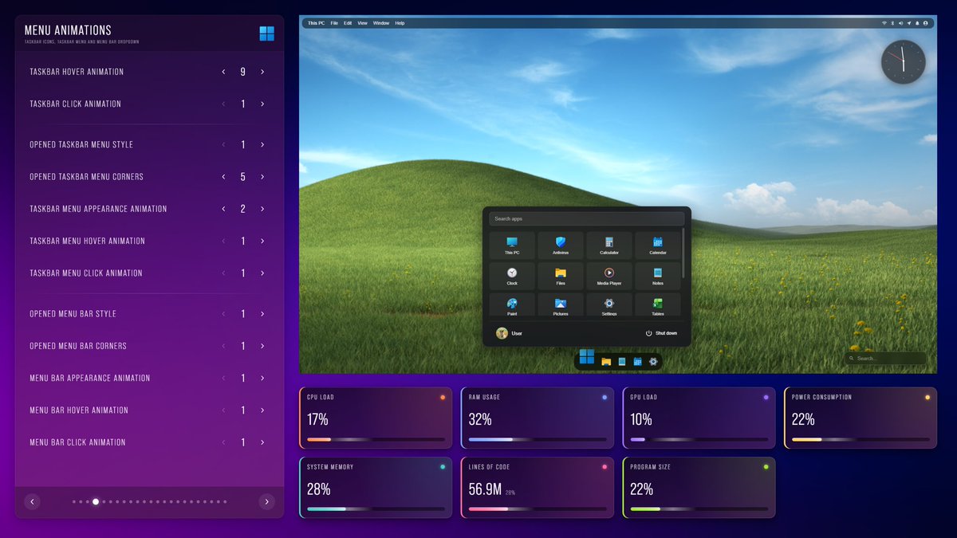Open the Settings tile in start menu grid
The image size is (957, 538).
click(x=609, y=305)
